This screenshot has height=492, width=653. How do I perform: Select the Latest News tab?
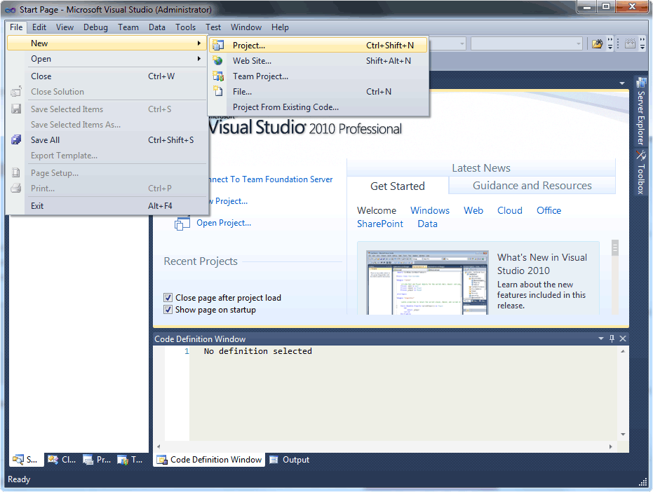coord(481,168)
